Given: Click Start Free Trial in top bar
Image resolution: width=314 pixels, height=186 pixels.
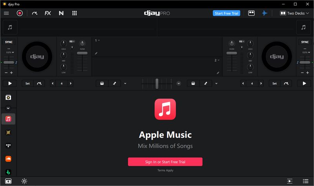Looking at the screenshot, I should pos(226,13).
